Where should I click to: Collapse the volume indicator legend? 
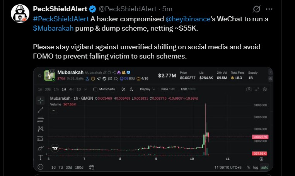tap(55, 112)
